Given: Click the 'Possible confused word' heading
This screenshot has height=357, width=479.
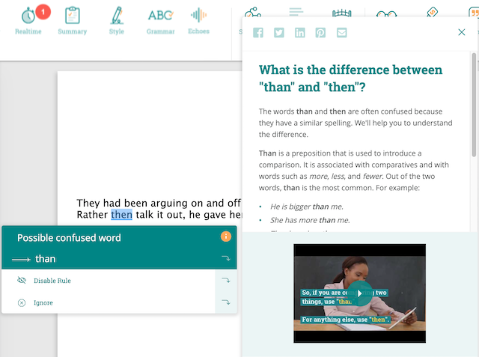Looking at the screenshot, I should tap(69, 238).
